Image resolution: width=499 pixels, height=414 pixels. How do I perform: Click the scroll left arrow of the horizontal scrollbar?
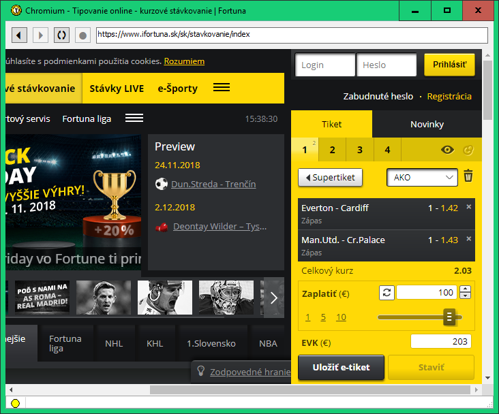pos(11,390)
